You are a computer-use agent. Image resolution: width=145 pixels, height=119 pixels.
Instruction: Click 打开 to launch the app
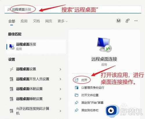click(x=84, y=80)
